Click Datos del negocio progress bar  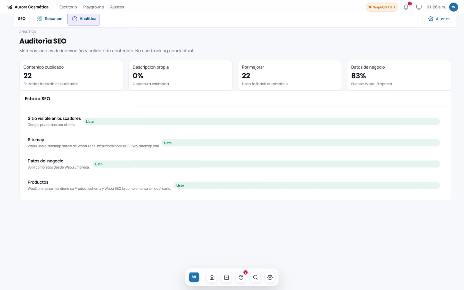click(x=266, y=164)
